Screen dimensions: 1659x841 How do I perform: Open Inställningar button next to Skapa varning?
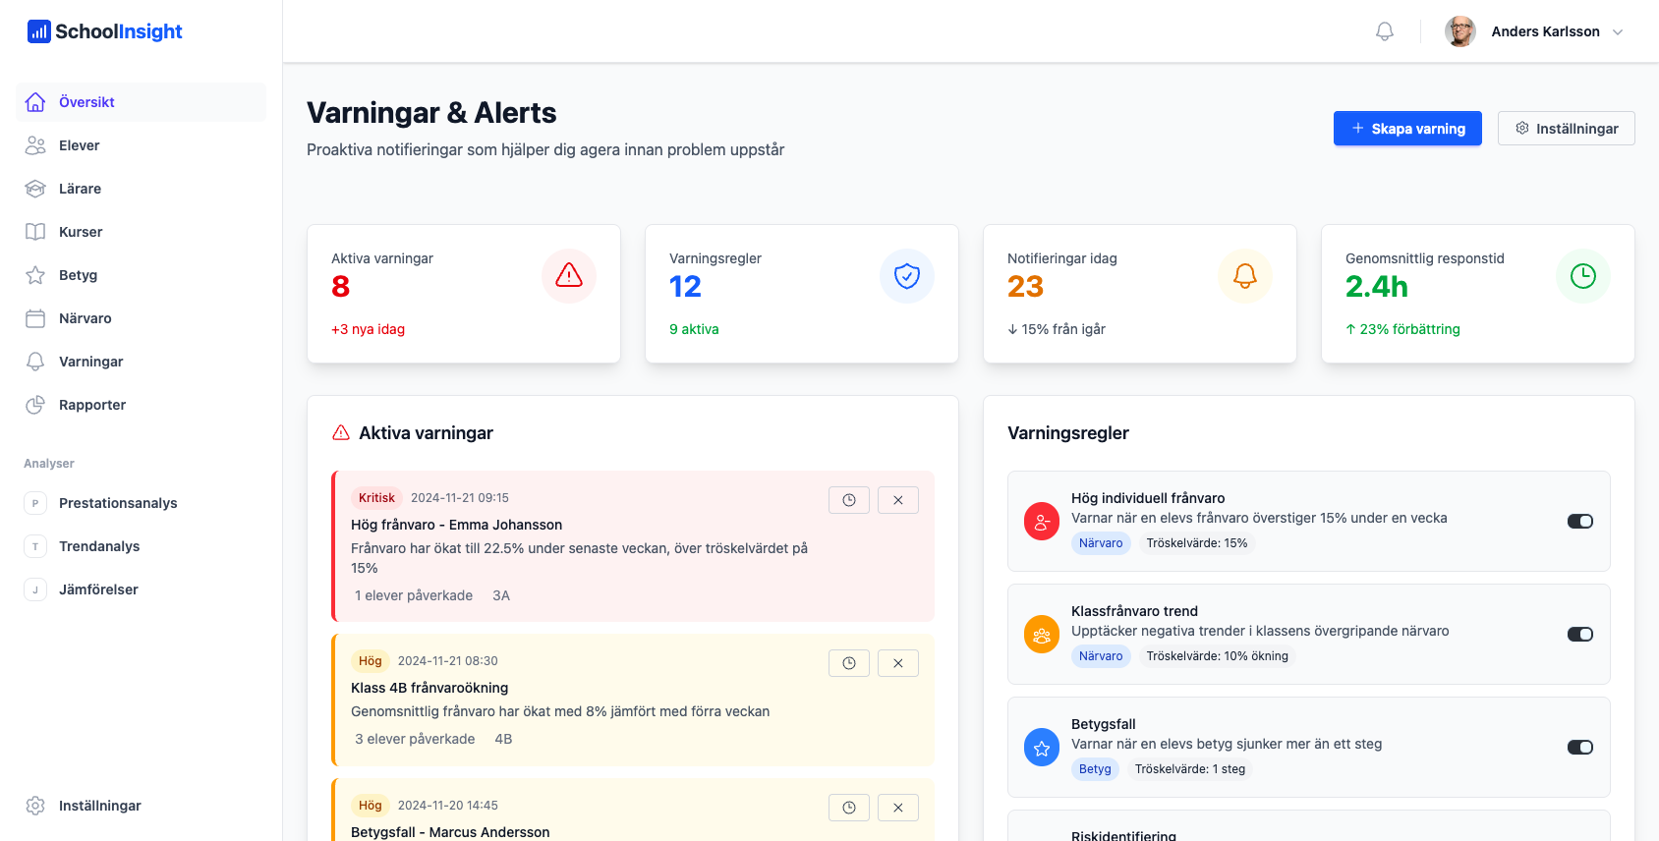click(1566, 129)
